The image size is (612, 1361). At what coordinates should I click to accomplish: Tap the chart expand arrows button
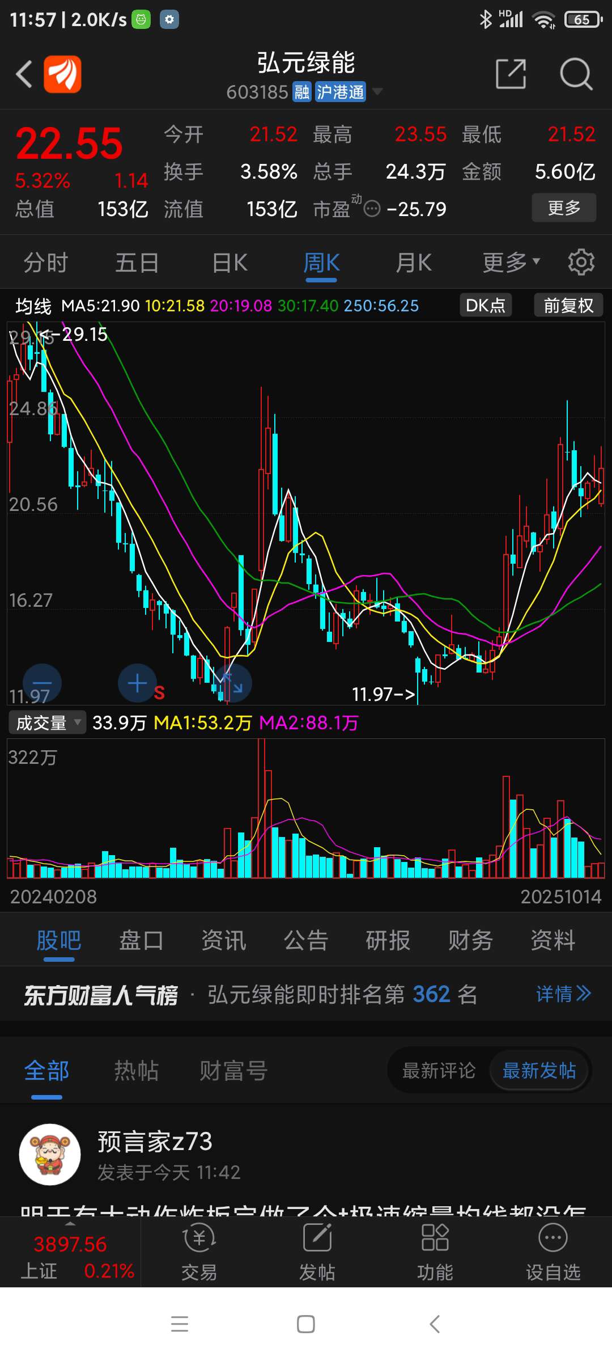(x=232, y=683)
